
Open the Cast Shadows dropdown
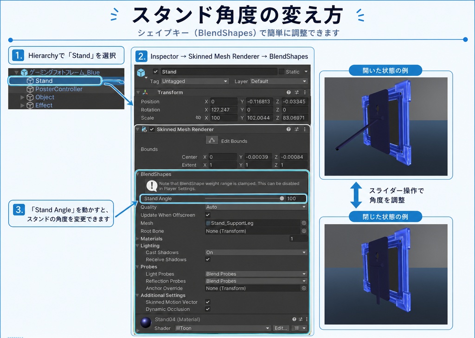(256, 252)
